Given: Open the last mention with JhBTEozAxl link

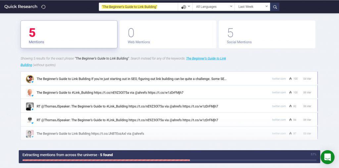Looking at the screenshot, I should point(90,134).
